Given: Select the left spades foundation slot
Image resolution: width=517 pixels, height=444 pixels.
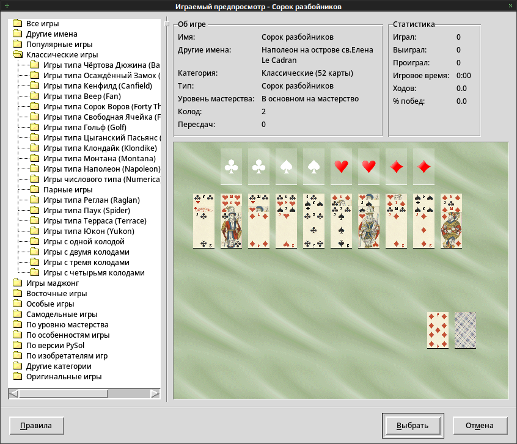Looking at the screenshot, I should [x=286, y=167].
